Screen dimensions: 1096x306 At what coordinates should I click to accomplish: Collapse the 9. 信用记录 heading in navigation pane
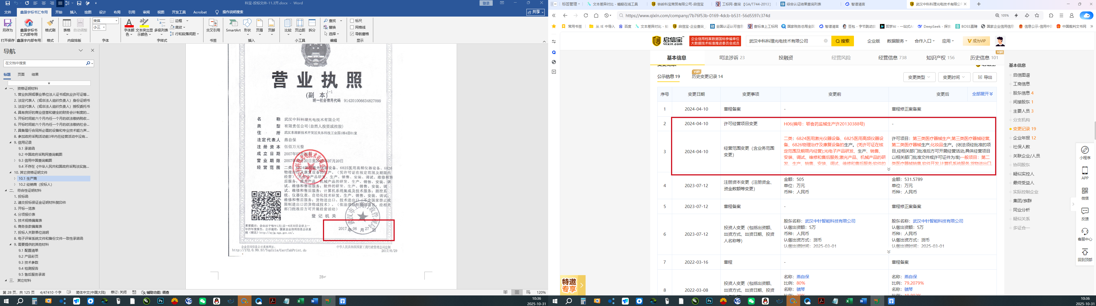[x=11, y=143]
